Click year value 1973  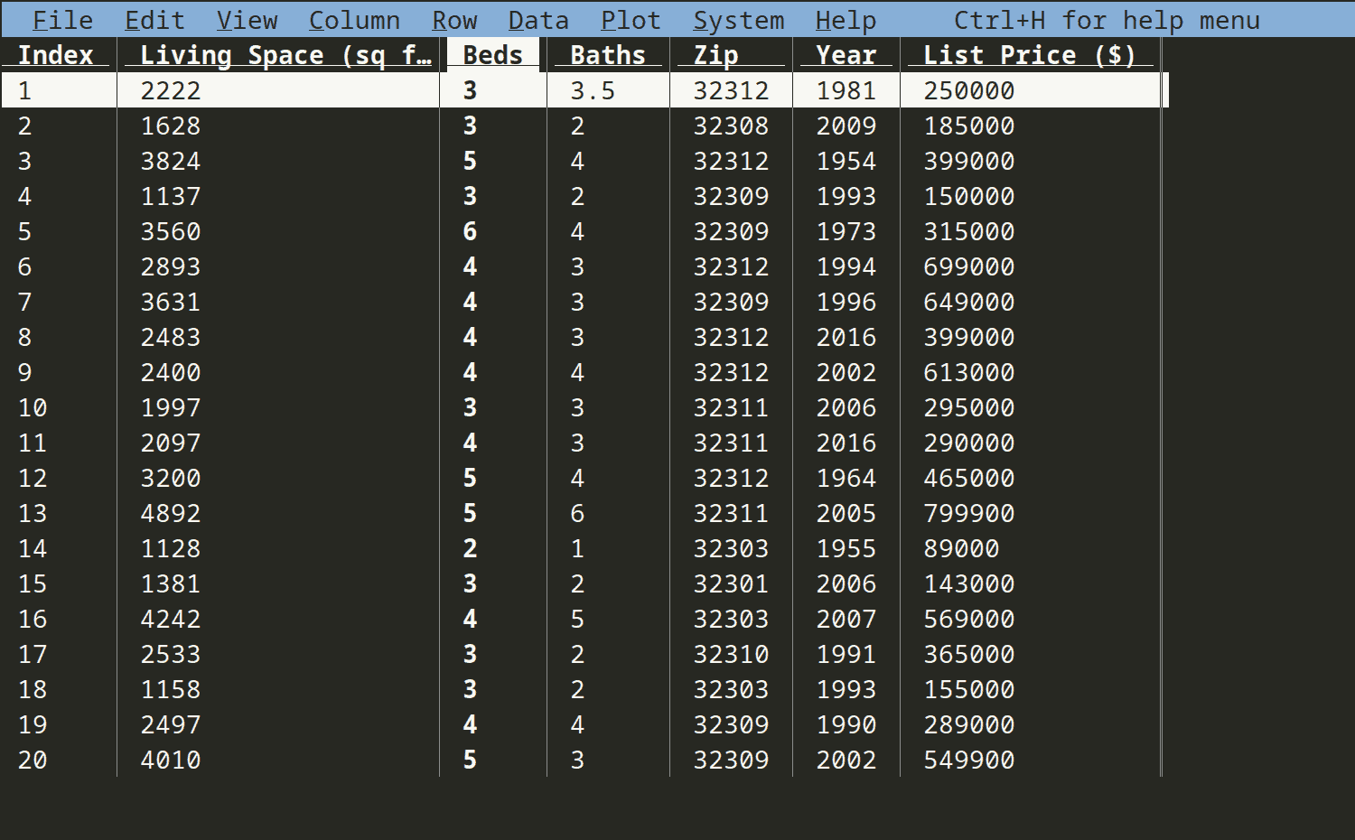(x=846, y=231)
